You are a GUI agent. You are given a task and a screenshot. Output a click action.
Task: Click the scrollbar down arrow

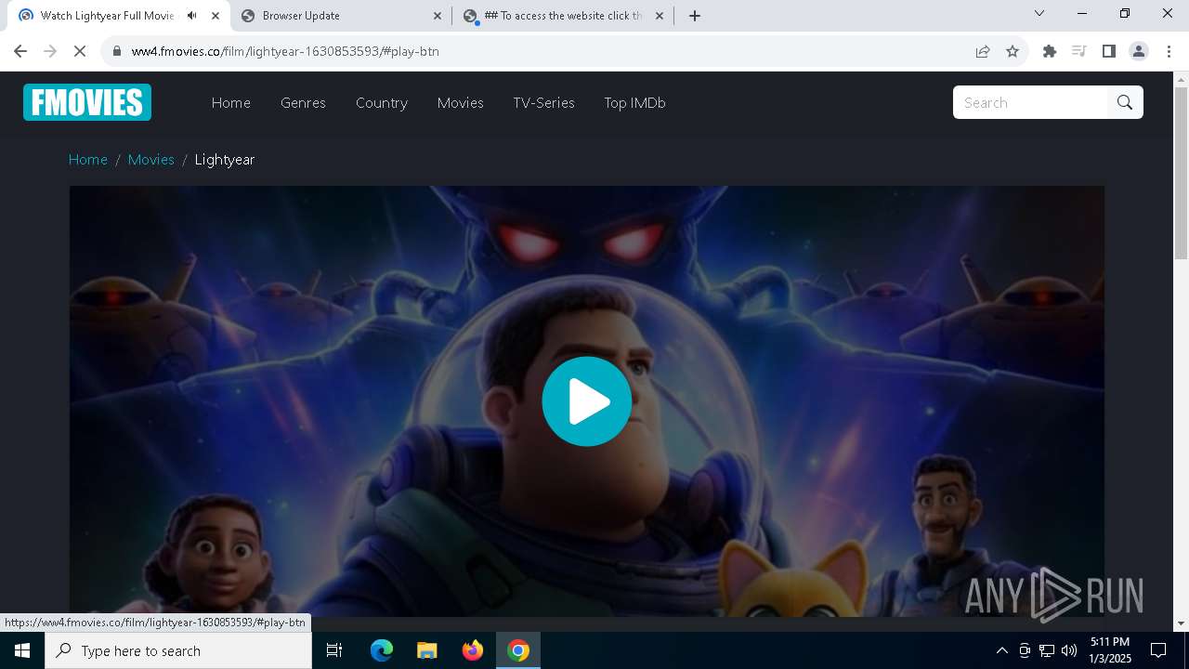pos(1182,623)
